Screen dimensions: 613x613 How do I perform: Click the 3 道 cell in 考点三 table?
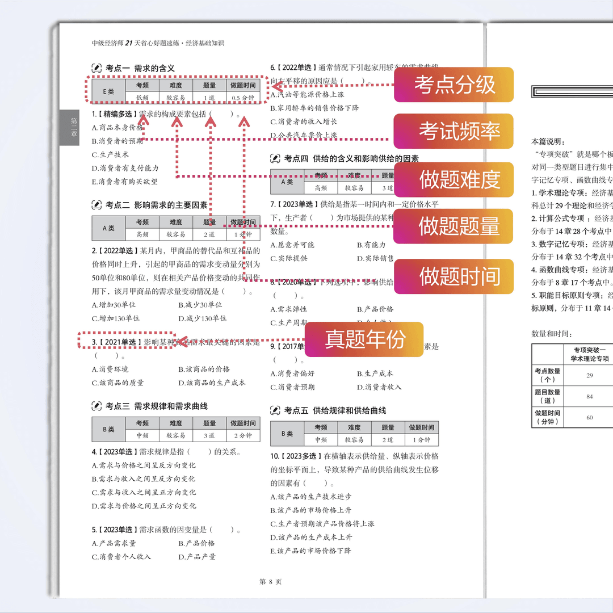pyautogui.click(x=209, y=435)
